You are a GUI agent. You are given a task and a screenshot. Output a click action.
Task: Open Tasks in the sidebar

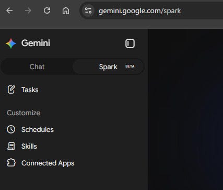(30, 90)
